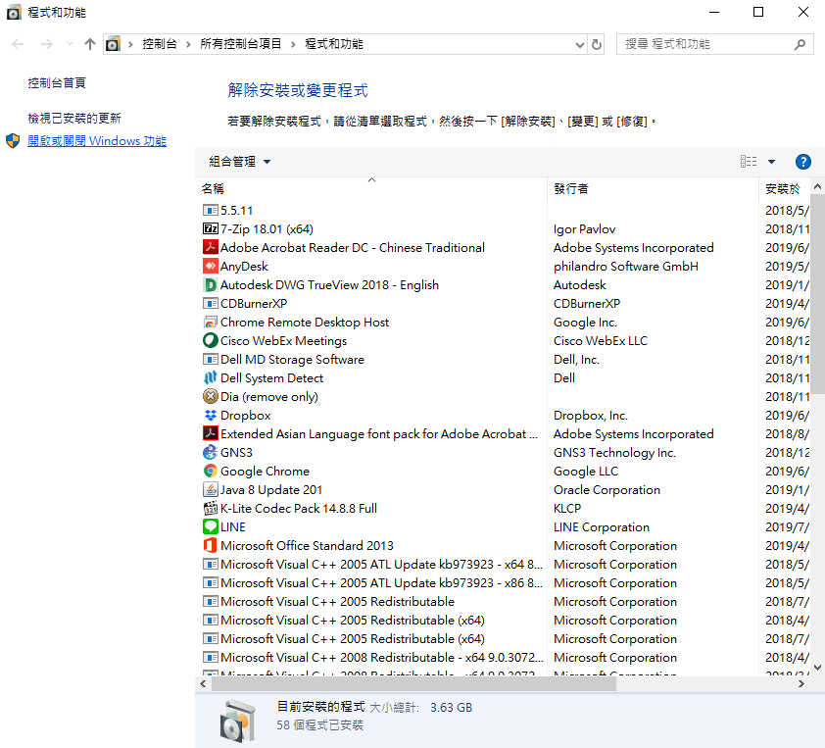Click the vertical scrollbar up arrow

817,186
